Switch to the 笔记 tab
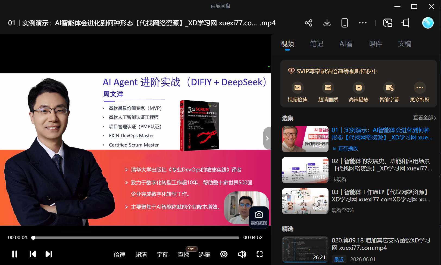The image size is (441, 265). (x=317, y=44)
